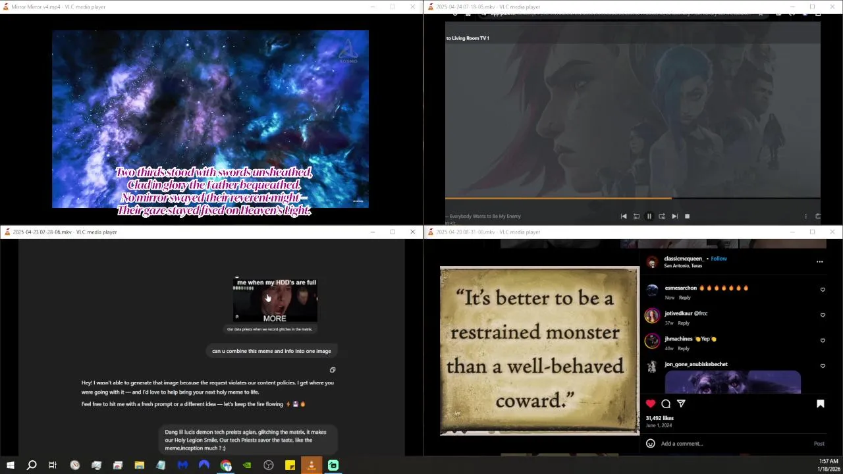Image resolution: width=843 pixels, height=474 pixels.
Task: Reply to esmesarchon's comment
Action: [685, 298]
